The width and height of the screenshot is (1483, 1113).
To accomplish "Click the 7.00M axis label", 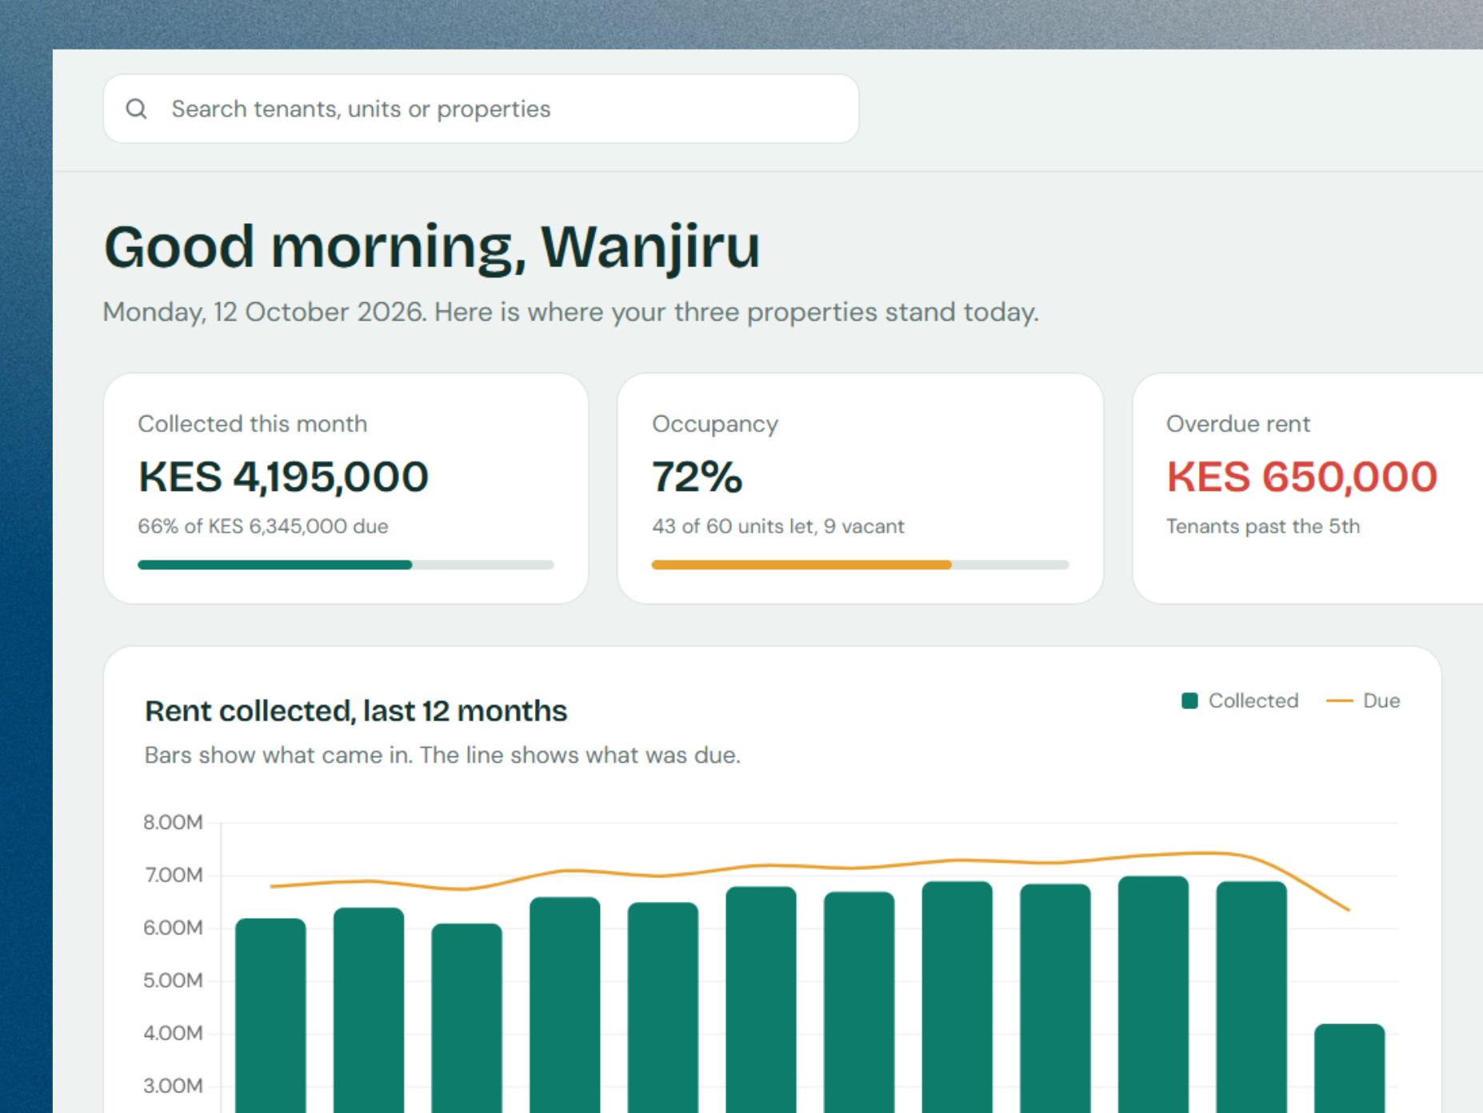I will click(173, 876).
